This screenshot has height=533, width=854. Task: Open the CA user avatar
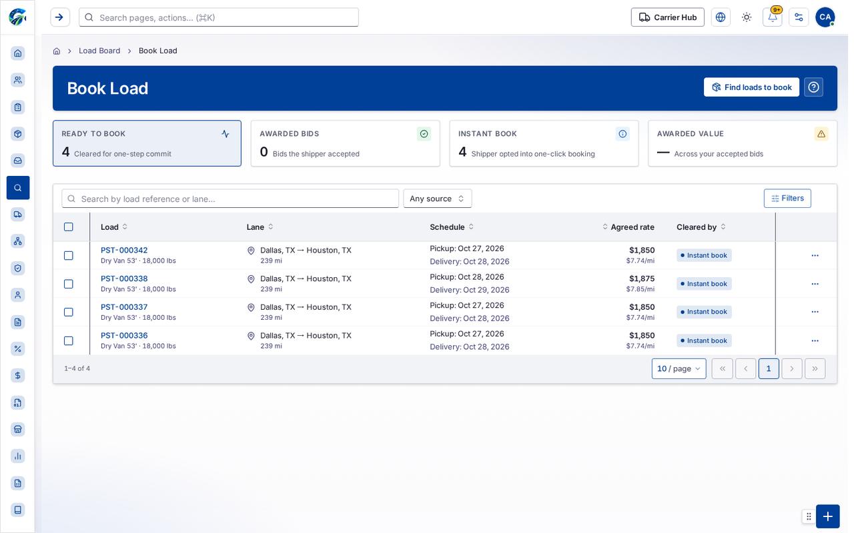(x=825, y=17)
